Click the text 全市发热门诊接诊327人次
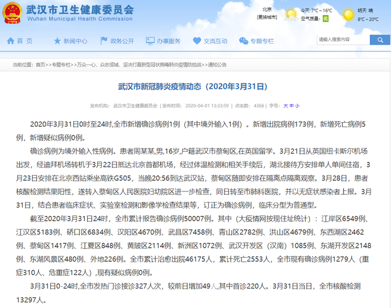 121,286
